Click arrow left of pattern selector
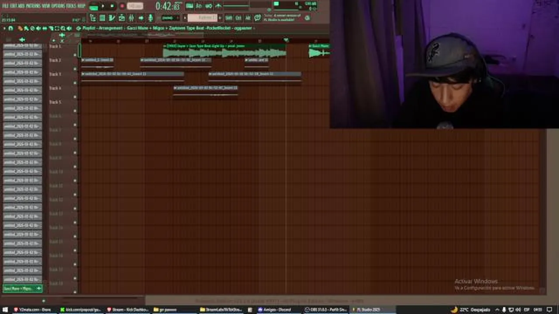This screenshot has width=559, height=314. pos(184,18)
